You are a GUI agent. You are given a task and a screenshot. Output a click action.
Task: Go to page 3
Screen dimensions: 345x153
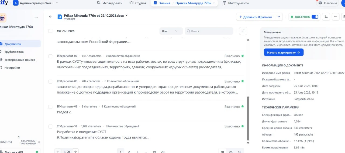point(137,152)
